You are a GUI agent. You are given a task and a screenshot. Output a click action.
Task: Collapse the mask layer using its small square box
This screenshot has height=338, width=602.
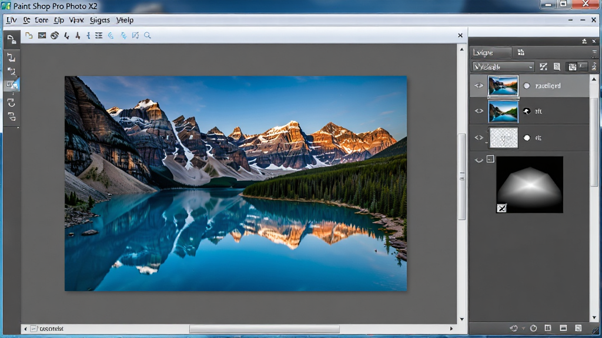click(490, 158)
